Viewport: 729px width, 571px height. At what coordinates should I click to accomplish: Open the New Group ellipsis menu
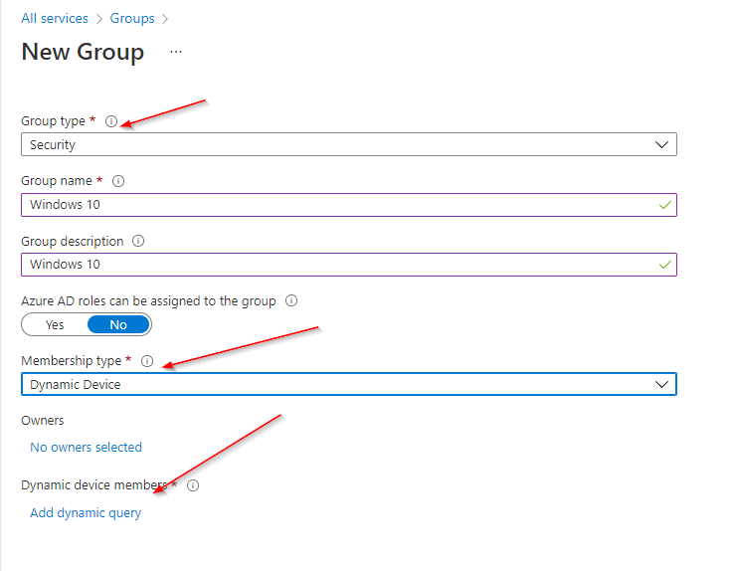click(176, 52)
